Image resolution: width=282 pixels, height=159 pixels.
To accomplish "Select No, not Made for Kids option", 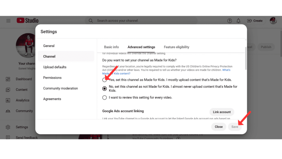I will click(x=105, y=89).
